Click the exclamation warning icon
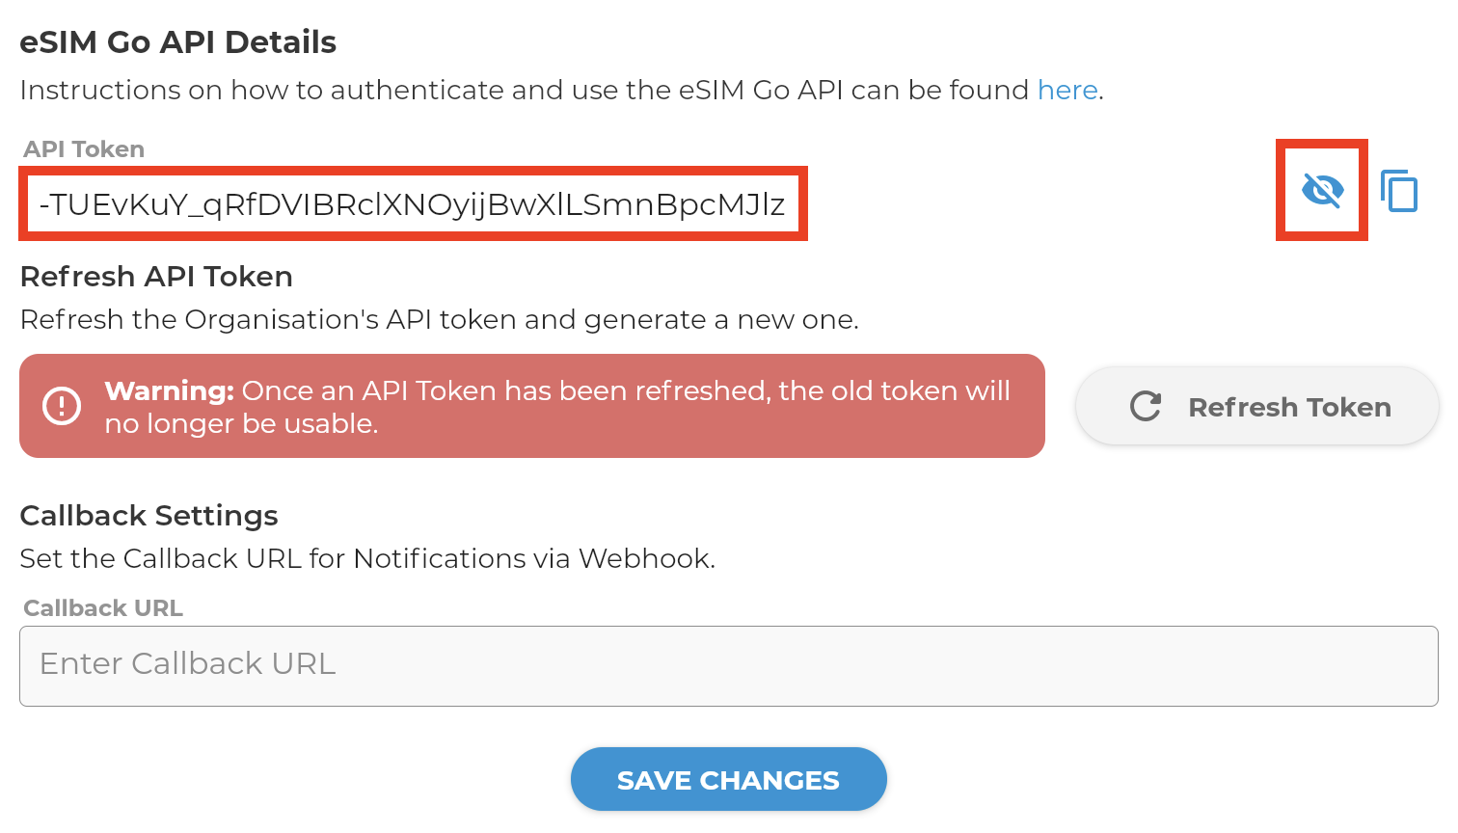1458x833 pixels. point(62,406)
